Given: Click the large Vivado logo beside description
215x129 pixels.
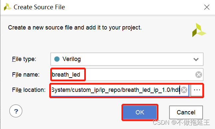Looking at the screenshot, I should point(199,30).
